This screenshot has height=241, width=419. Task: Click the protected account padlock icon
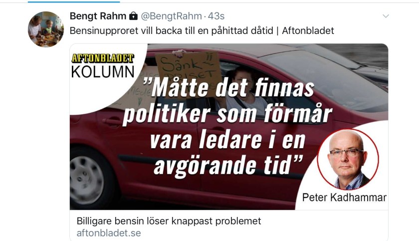[x=133, y=16]
